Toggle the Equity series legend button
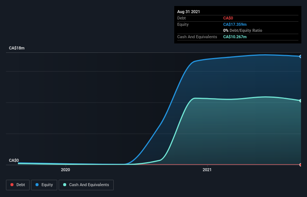 click(44, 185)
